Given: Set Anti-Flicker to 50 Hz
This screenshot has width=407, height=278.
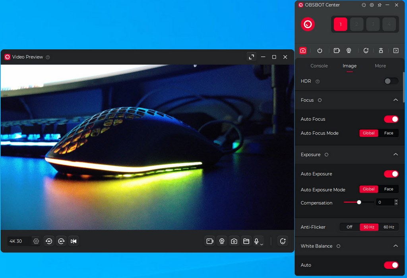Looking at the screenshot, I should point(369,227).
